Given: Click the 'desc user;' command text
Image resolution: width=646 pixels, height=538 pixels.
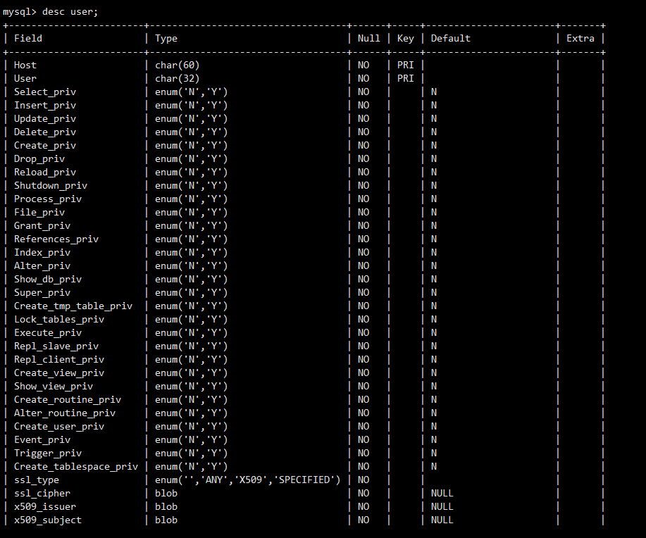Looking at the screenshot, I should (x=70, y=12).
